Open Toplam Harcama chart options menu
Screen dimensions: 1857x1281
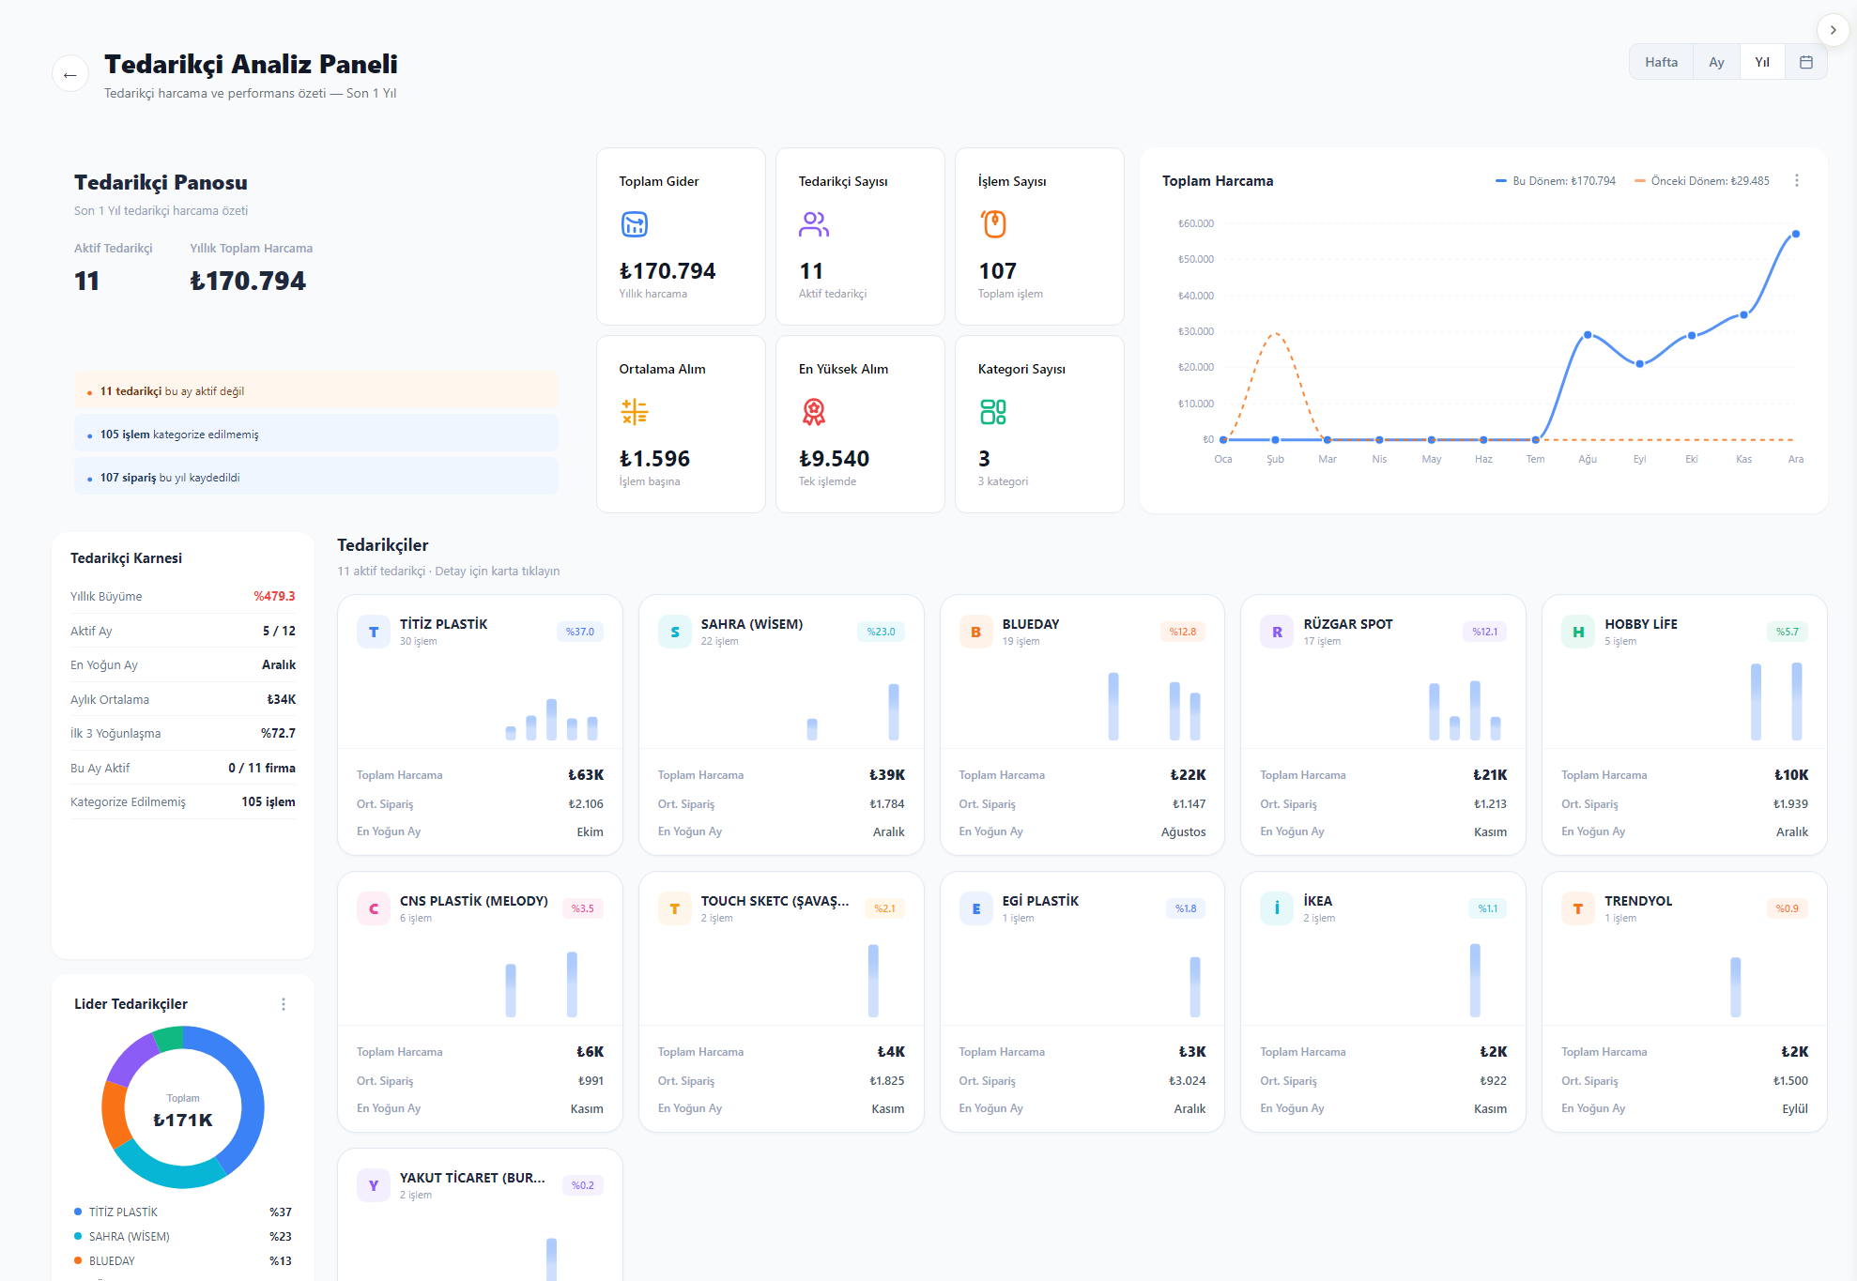[1797, 180]
